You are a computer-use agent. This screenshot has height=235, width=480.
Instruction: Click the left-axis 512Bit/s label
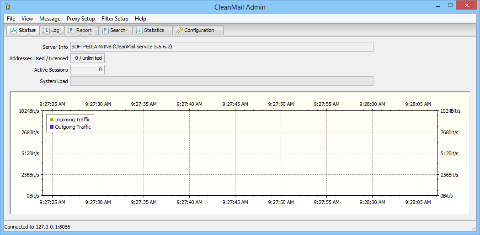31,153
